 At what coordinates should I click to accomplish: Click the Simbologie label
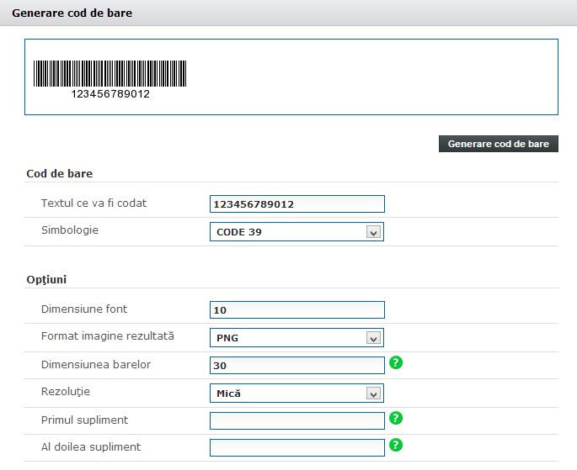point(70,230)
